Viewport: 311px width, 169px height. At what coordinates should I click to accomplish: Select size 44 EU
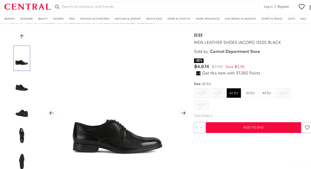click(x=266, y=93)
